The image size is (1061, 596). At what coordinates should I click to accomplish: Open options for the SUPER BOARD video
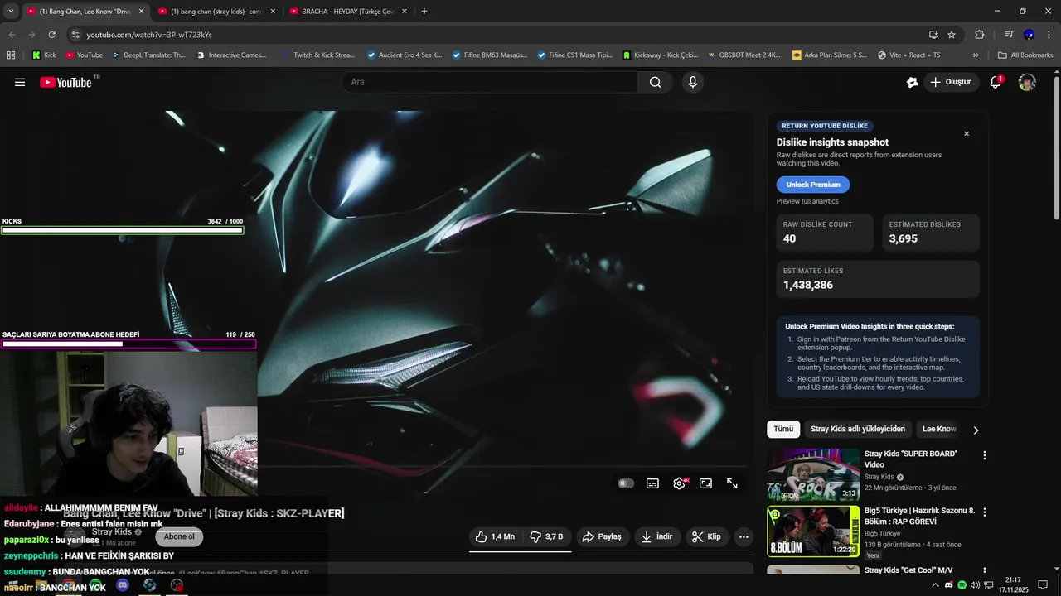click(x=985, y=455)
